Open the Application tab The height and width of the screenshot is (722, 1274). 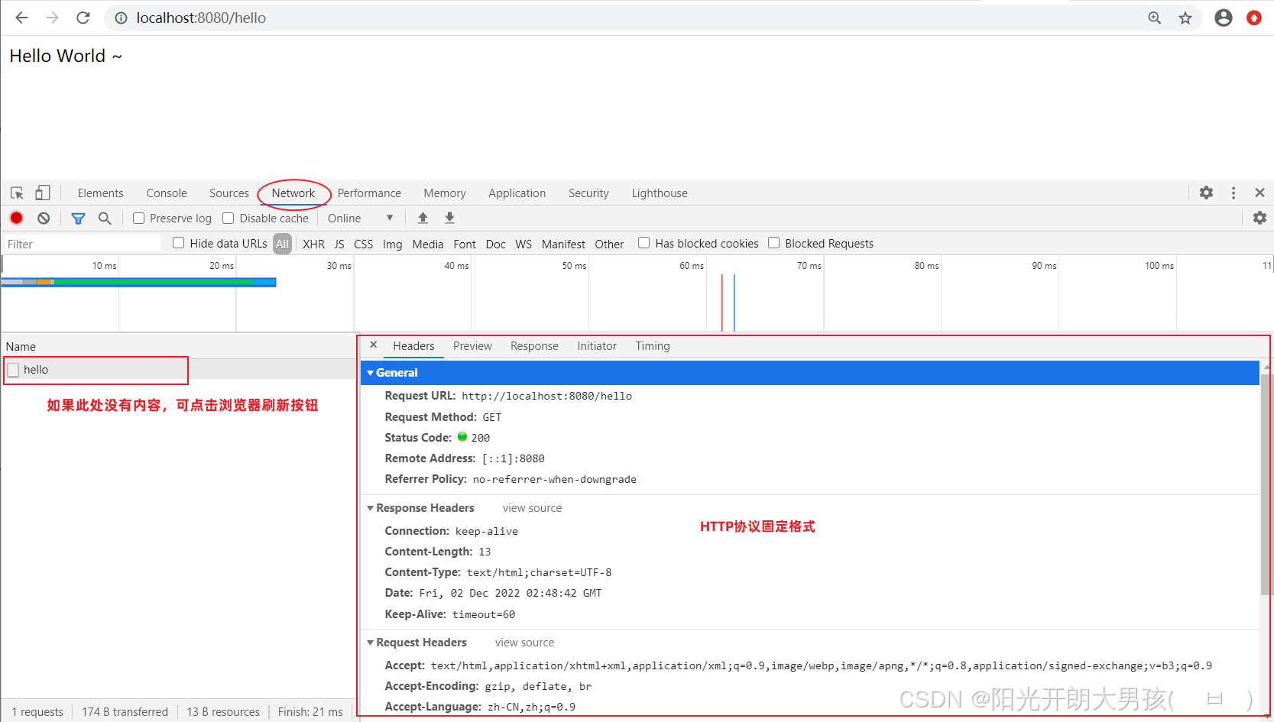tap(517, 193)
